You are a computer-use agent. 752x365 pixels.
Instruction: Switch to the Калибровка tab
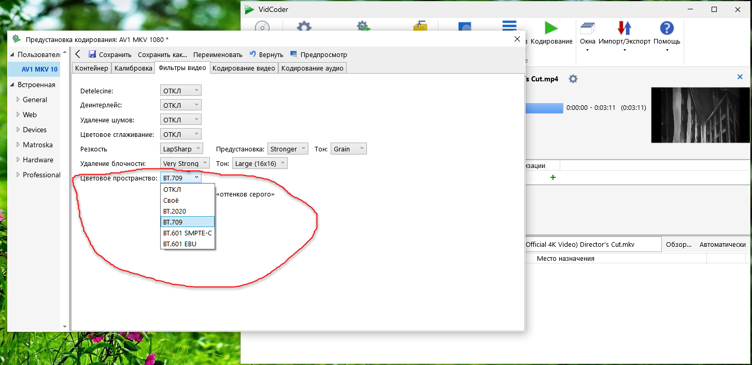[x=133, y=68]
